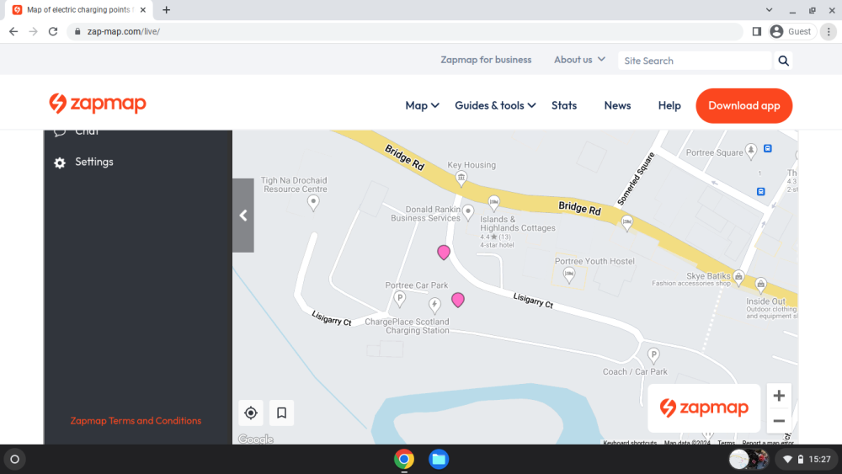Click the Zapmap logo card on the map
842x474 pixels.
(704, 408)
